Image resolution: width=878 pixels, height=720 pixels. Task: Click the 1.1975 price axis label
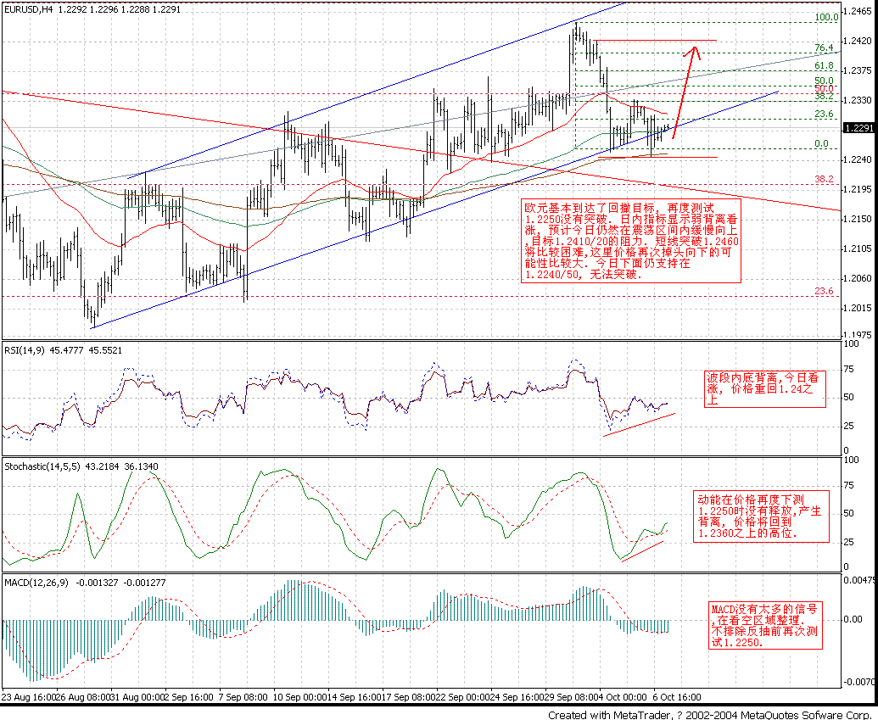click(859, 335)
